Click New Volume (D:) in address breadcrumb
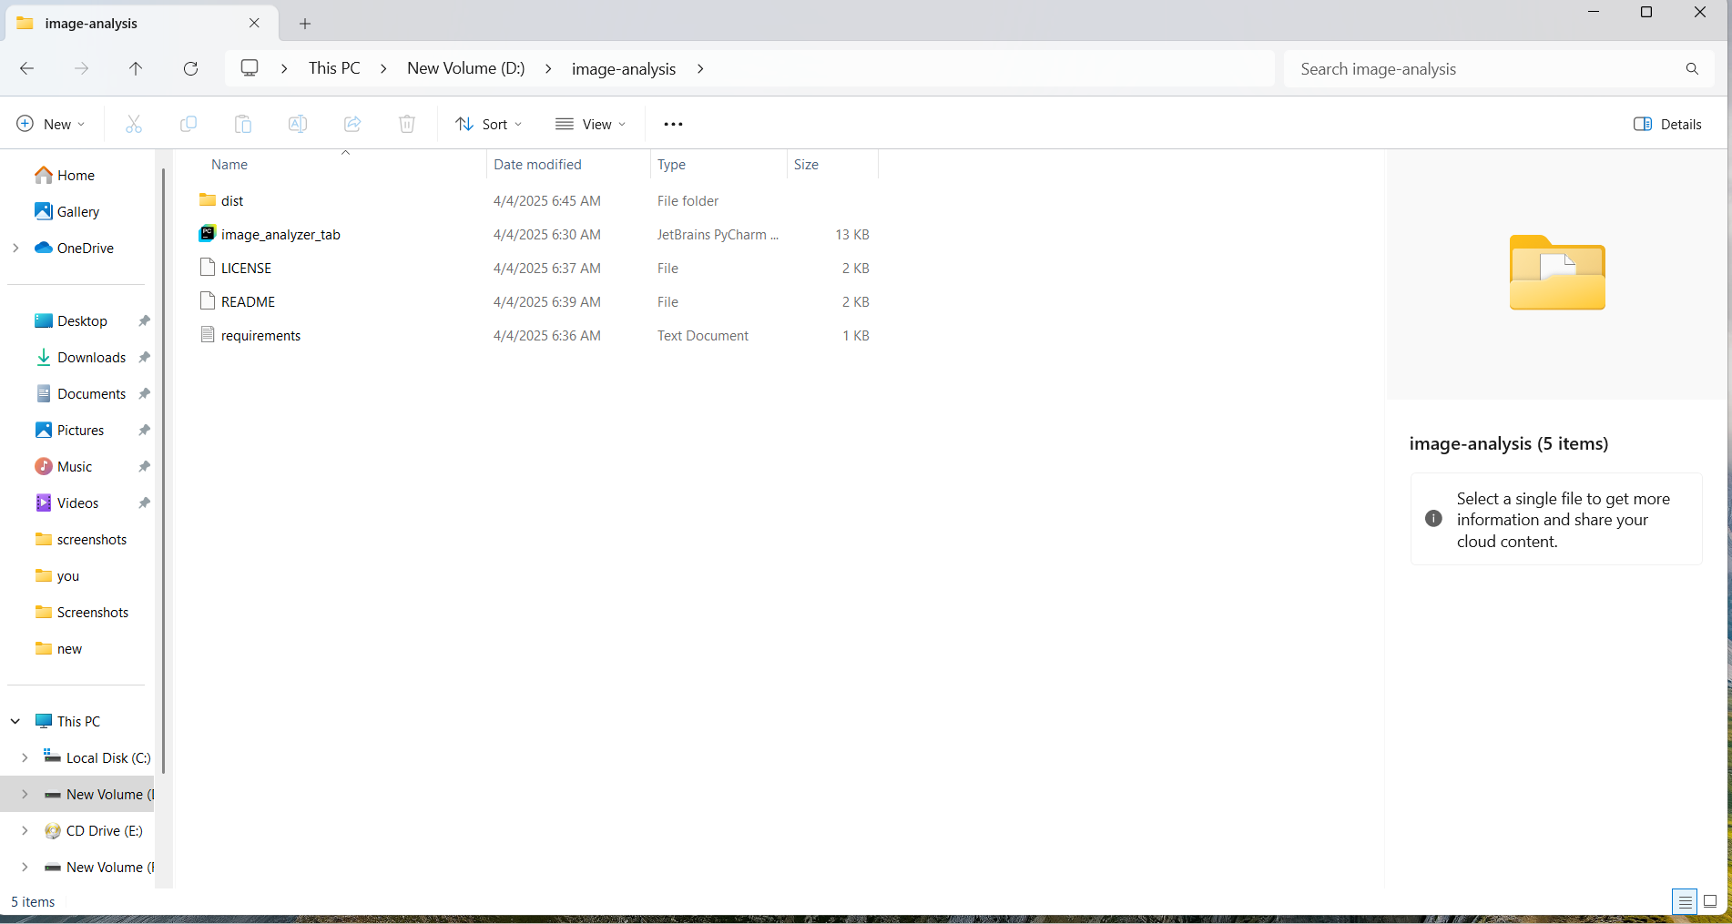 tap(465, 68)
